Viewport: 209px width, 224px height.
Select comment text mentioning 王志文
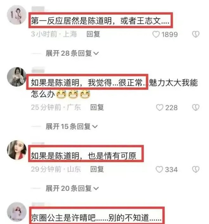click(100, 21)
